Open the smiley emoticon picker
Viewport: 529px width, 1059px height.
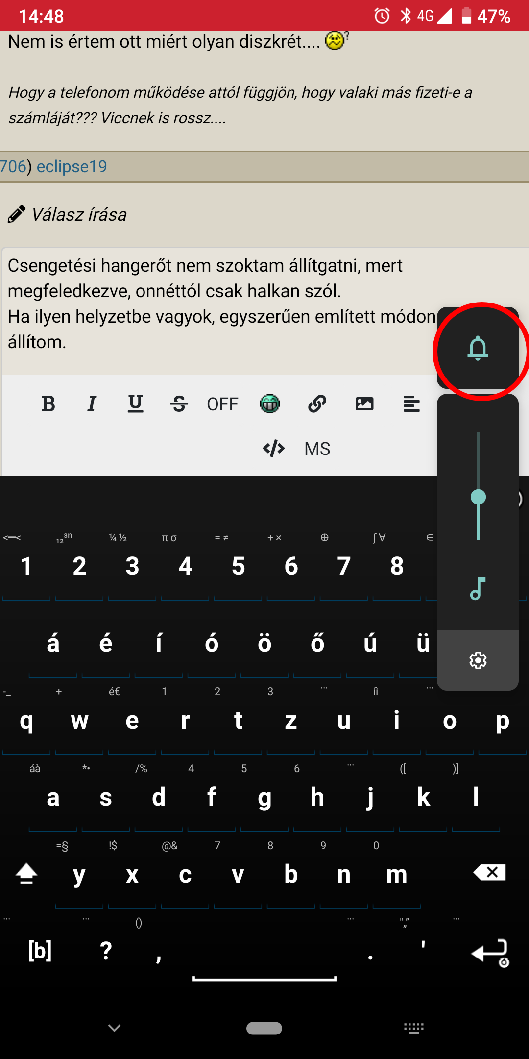click(x=269, y=404)
